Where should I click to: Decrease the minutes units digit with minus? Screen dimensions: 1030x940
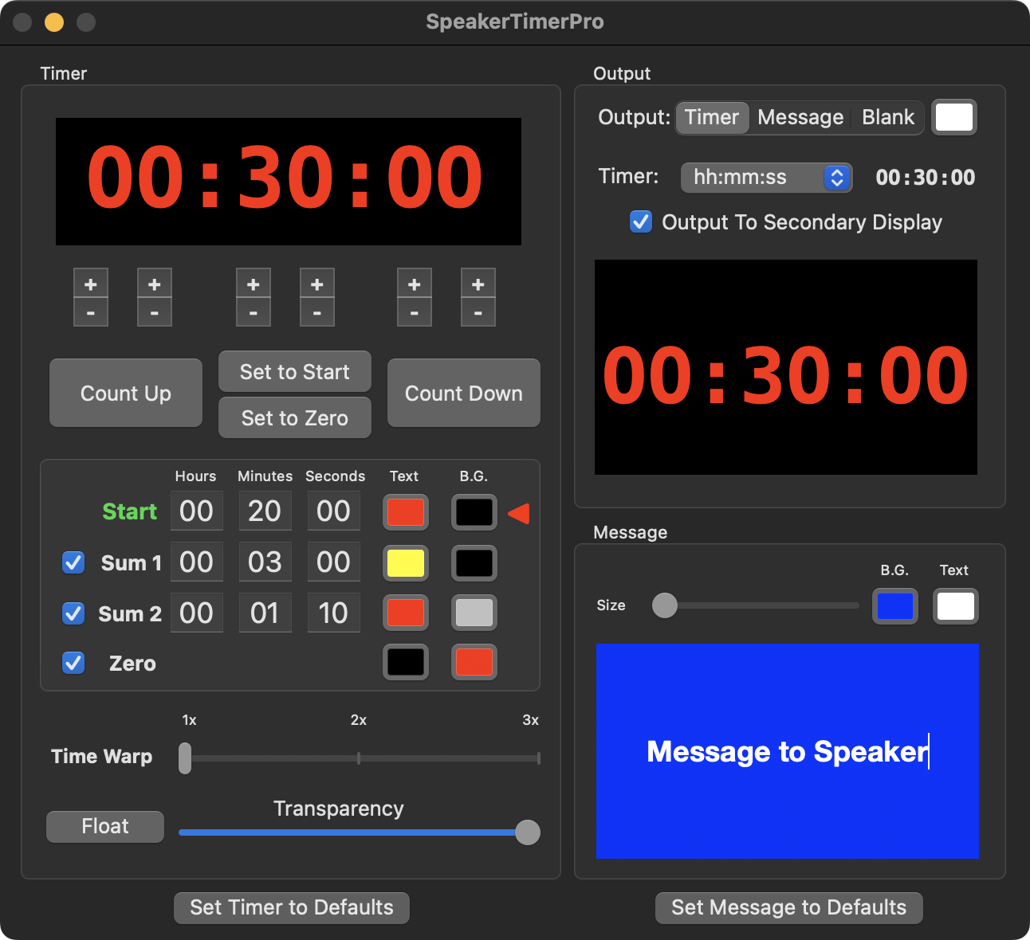click(317, 312)
